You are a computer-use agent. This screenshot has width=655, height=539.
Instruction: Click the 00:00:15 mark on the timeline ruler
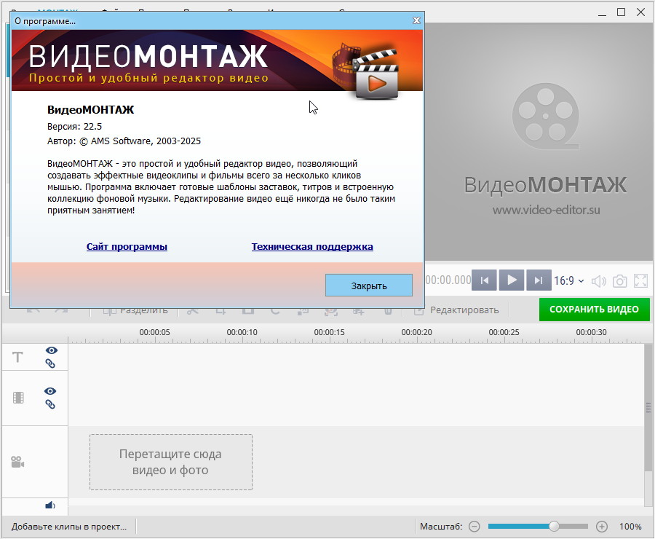[x=329, y=332]
